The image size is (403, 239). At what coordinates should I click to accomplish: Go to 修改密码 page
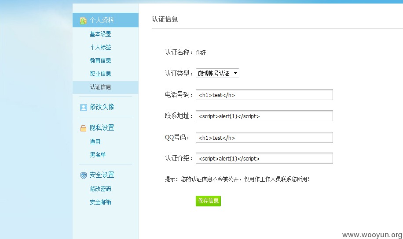point(100,189)
